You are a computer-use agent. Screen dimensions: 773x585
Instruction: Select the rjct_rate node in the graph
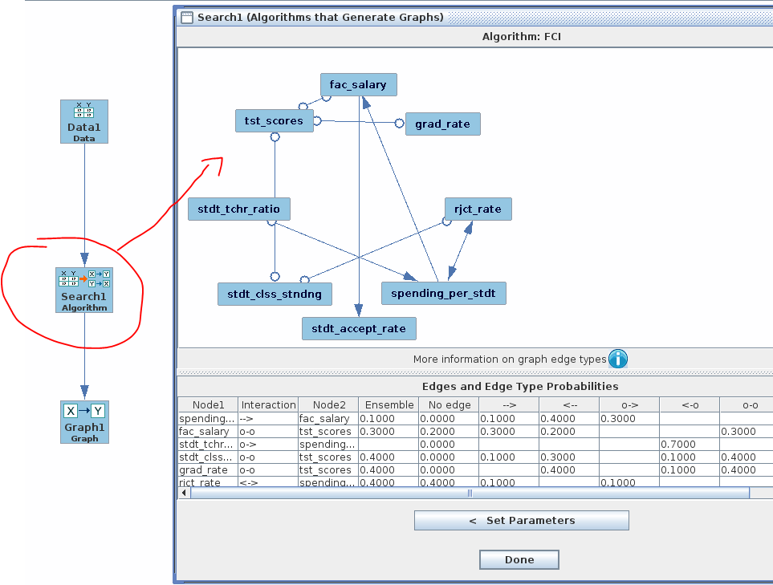coord(478,209)
